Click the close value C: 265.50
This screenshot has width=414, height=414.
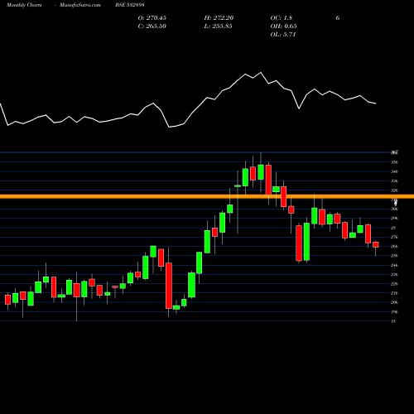click(152, 26)
